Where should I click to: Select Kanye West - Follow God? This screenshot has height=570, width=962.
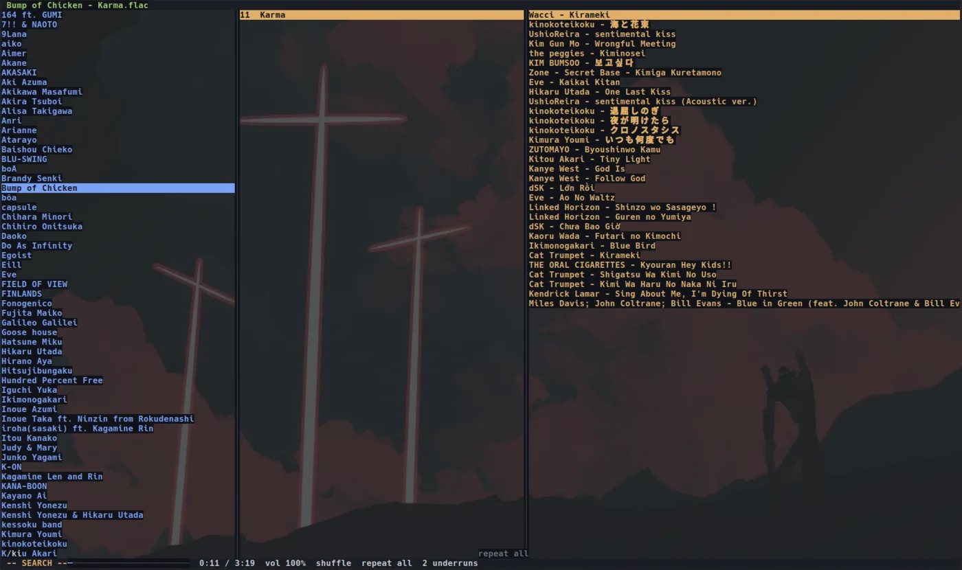pos(588,178)
